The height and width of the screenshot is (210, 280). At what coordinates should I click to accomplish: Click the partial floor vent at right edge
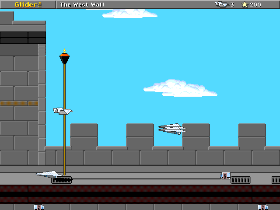click(276, 180)
